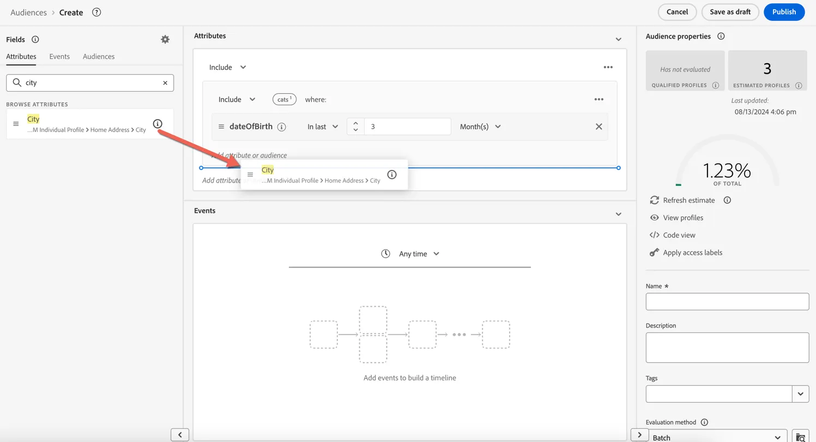
Task: Open Fields settings gear
Action: point(165,39)
